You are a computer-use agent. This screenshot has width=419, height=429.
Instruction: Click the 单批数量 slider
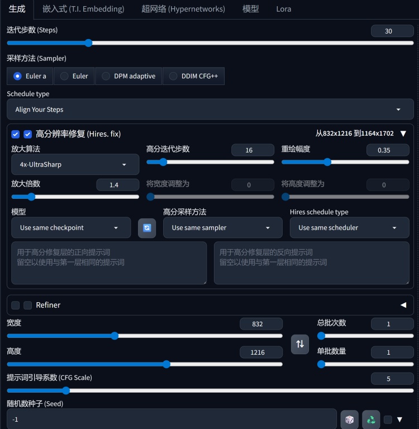365,364
